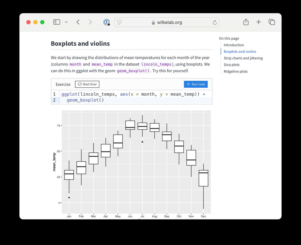Go to Strip charts and jittering
Screen dimensions: 301x245
point(243,58)
